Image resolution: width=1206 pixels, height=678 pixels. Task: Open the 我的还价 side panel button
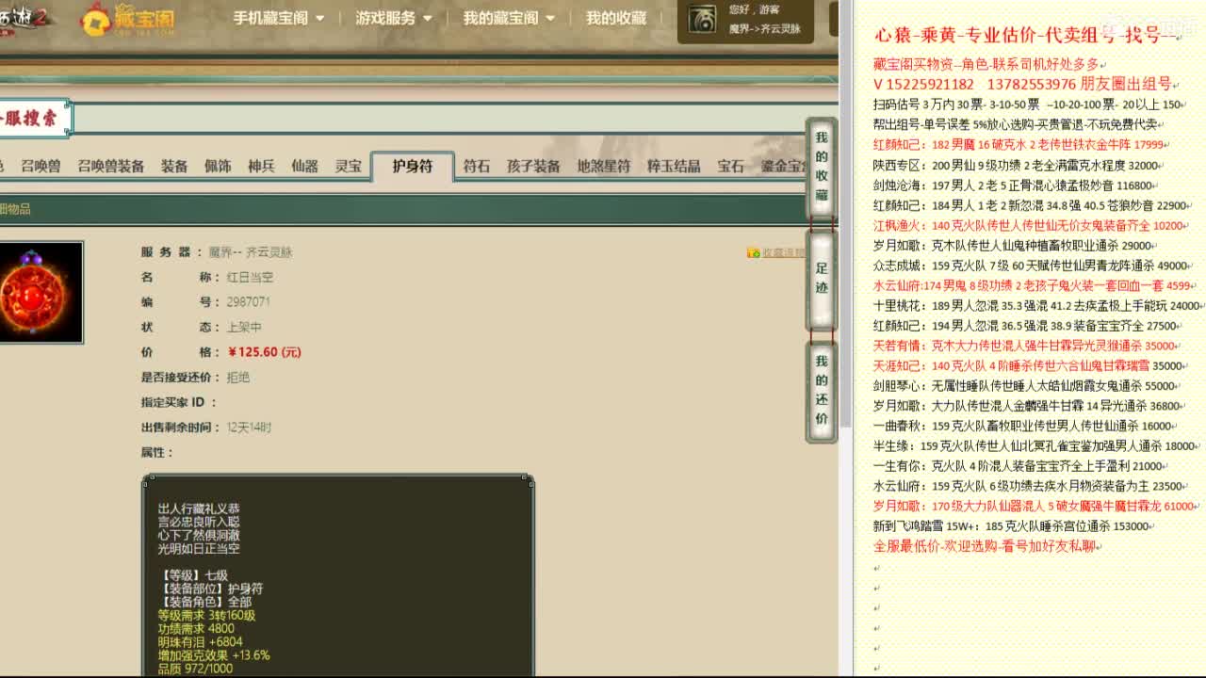pos(822,391)
